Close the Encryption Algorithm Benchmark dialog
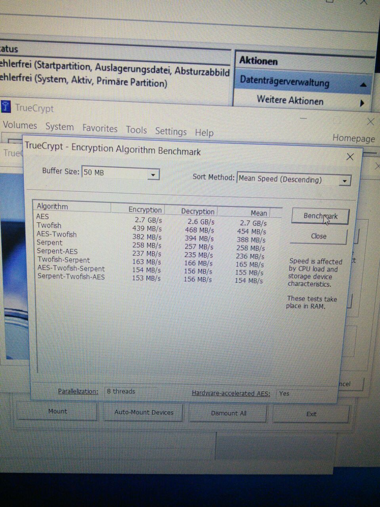The image size is (380, 507). tap(350, 157)
